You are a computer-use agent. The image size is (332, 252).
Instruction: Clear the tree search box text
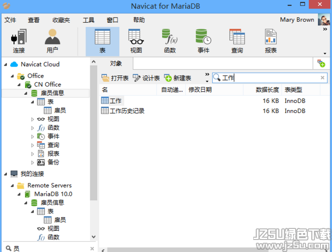92,248
